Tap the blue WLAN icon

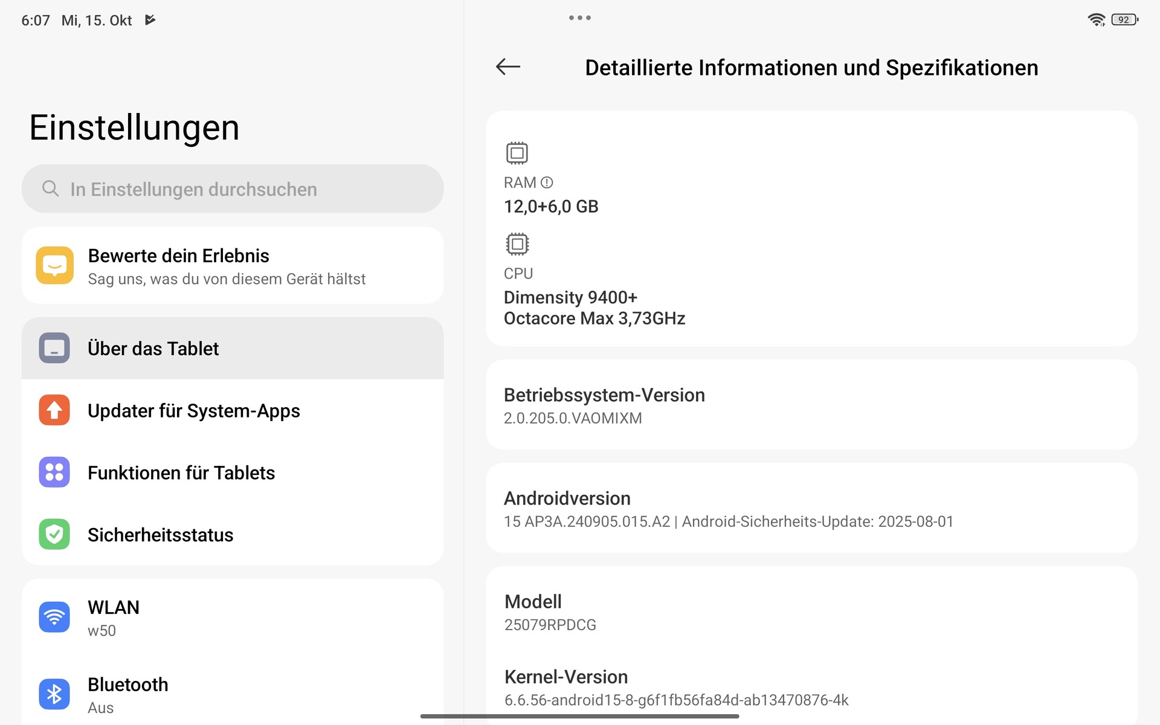tap(54, 617)
